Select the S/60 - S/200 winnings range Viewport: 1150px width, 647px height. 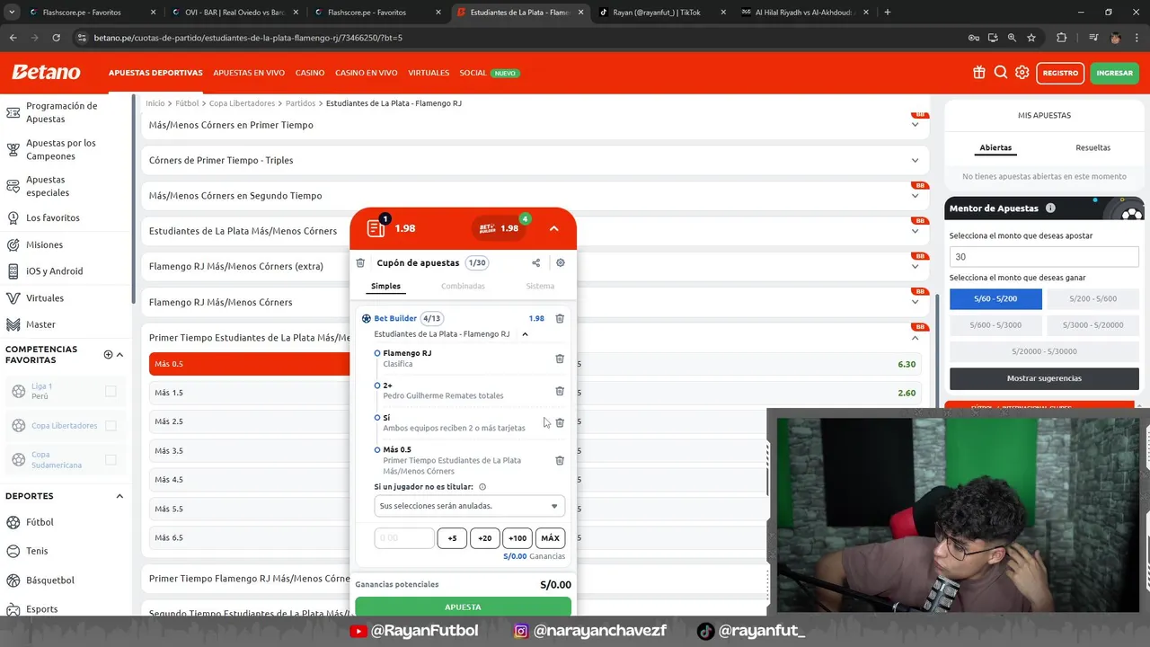tap(995, 298)
